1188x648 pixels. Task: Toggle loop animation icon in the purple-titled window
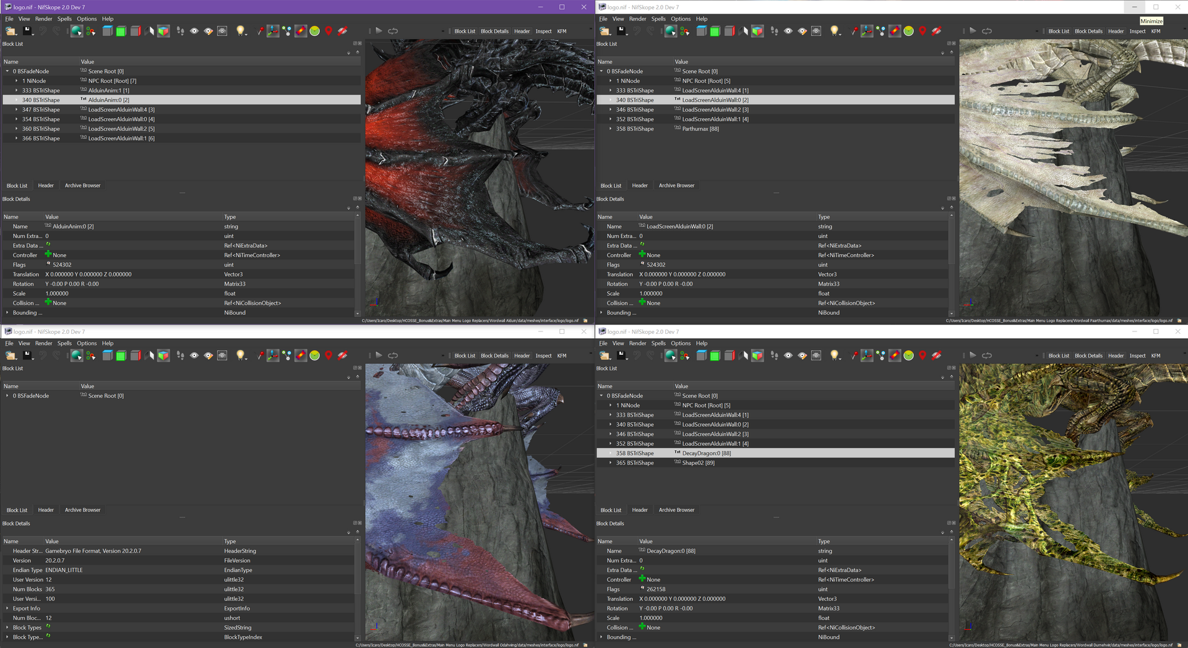(x=393, y=31)
